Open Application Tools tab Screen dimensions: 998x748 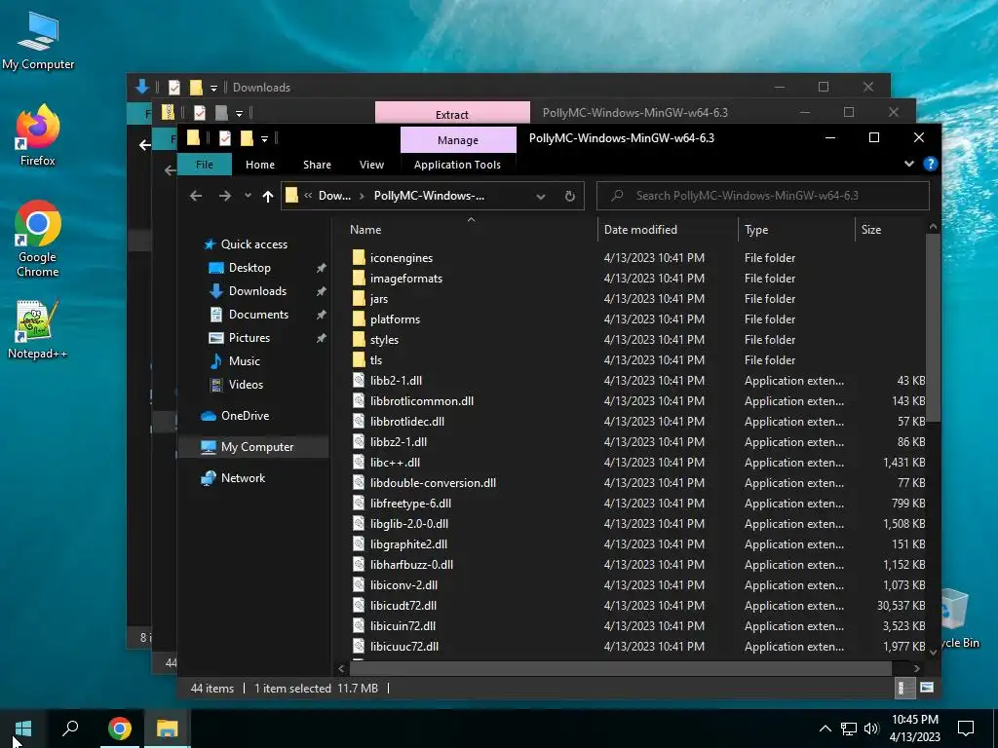pyautogui.click(x=457, y=165)
